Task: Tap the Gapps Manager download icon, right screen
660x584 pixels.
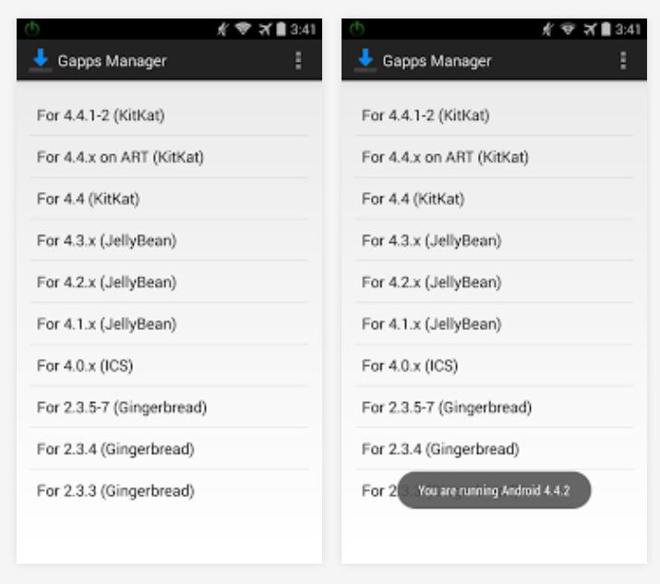Action: click(366, 60)
